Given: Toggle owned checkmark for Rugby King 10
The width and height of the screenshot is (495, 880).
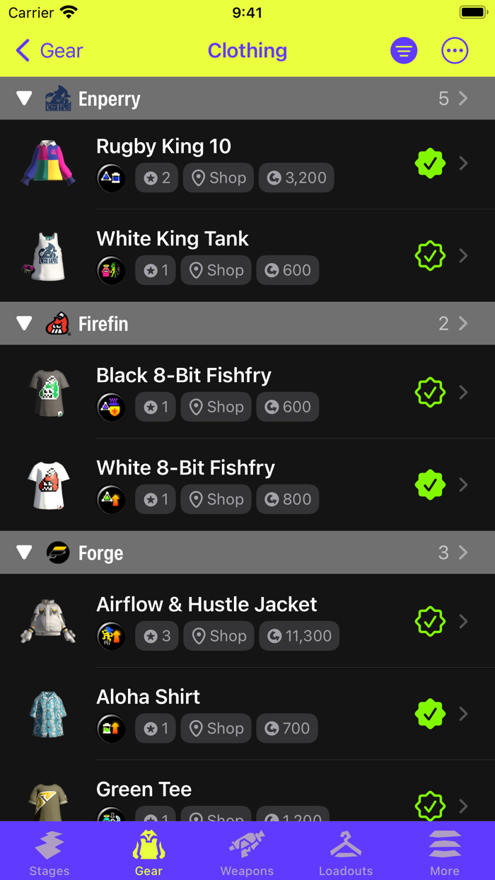Looking at the screenshot, I should coord(430,163).
